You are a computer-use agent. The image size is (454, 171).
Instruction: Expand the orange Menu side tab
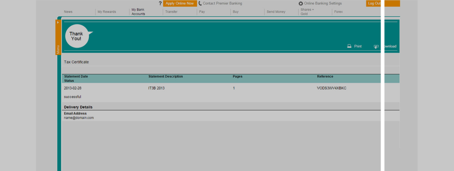click(x=58, y=37)
